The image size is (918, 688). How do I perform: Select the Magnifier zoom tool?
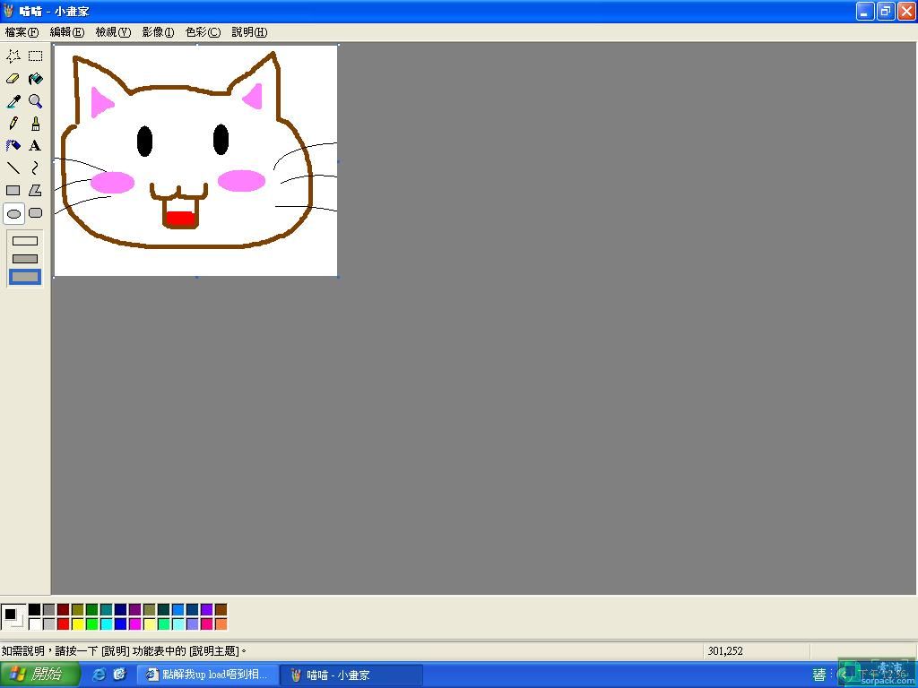tap(35, 101)
